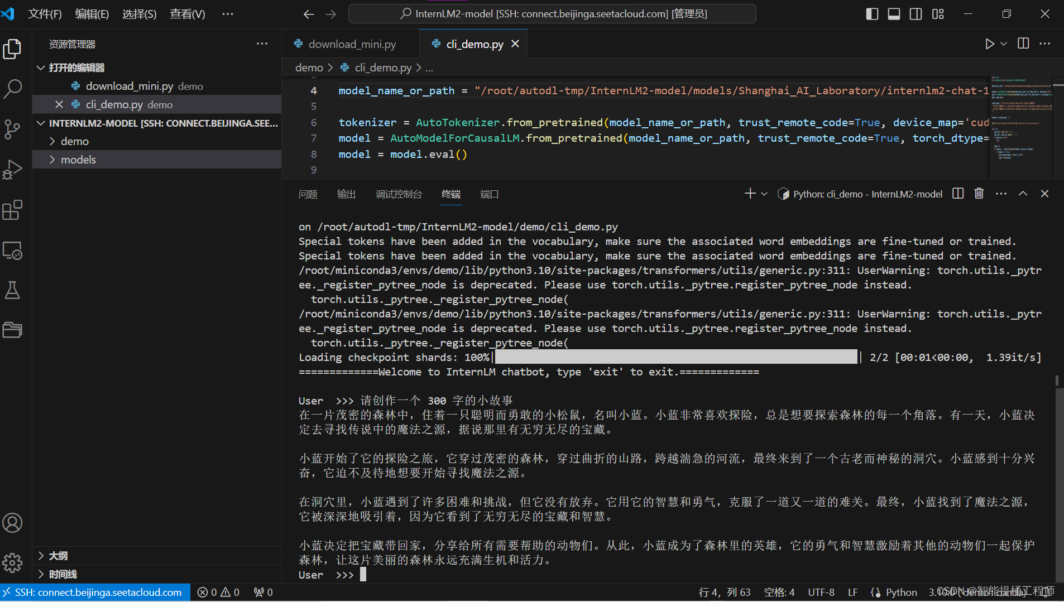This screenshot has width=1064, height=602.
Task: Switch to download_mini.py editor tab
Action: click(351, 44)
